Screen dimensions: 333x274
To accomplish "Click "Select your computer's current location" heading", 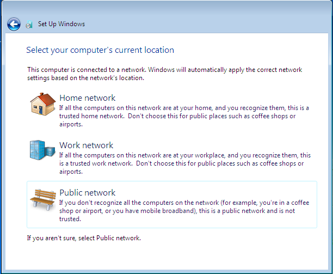I will point(100,50).
